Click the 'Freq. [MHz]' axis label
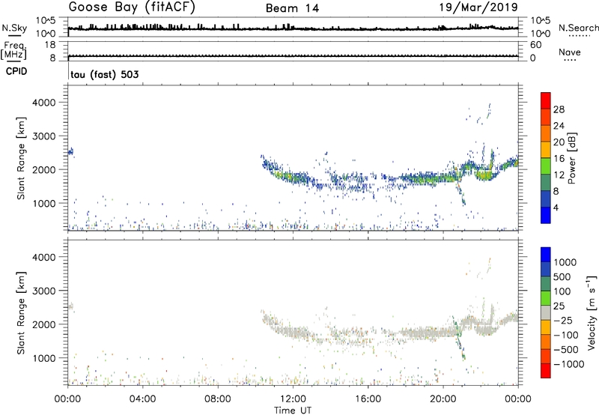Image resolution: width=599 pixels, height=415 pixels. click(14, 50)
